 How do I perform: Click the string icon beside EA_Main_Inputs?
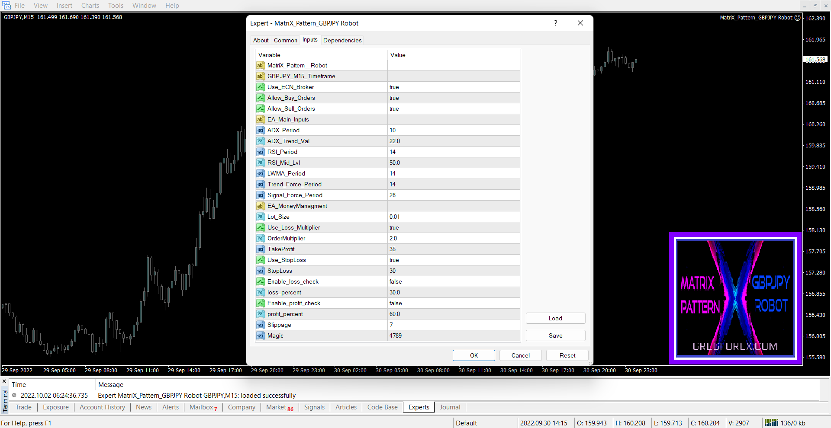point(260,119)
